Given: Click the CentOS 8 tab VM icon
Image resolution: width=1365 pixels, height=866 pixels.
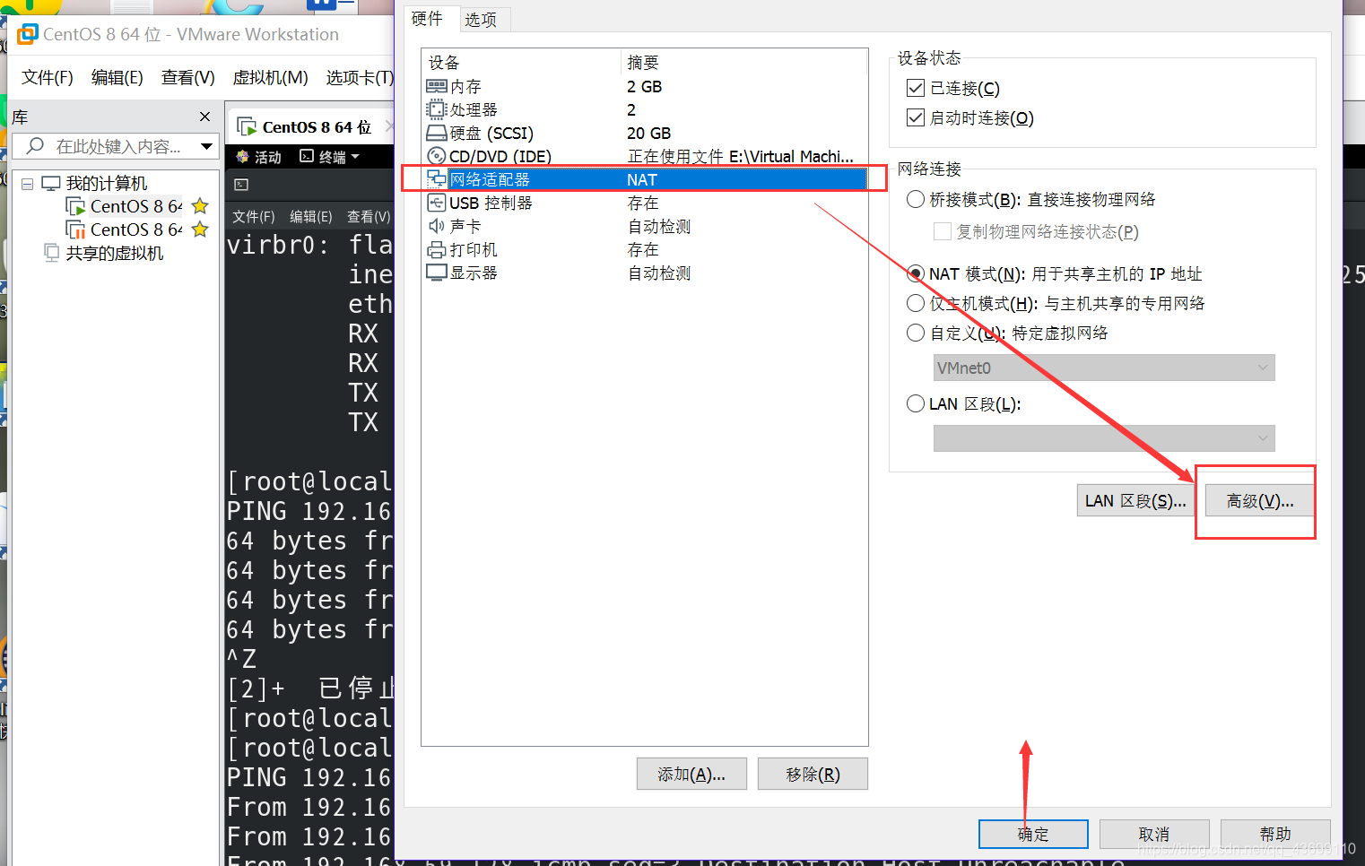Looking at the screenshot, I should tap(247, 126).
